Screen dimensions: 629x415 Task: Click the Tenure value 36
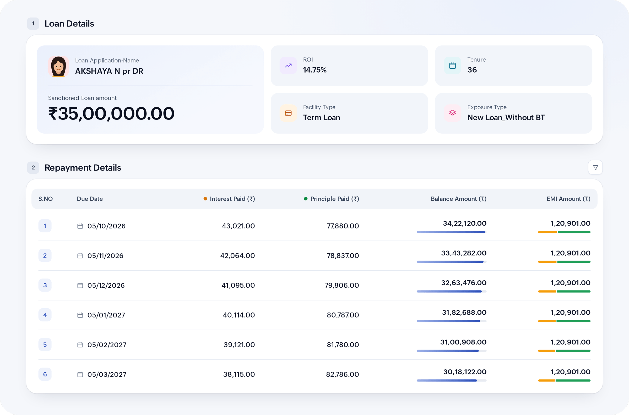(472, 70)
